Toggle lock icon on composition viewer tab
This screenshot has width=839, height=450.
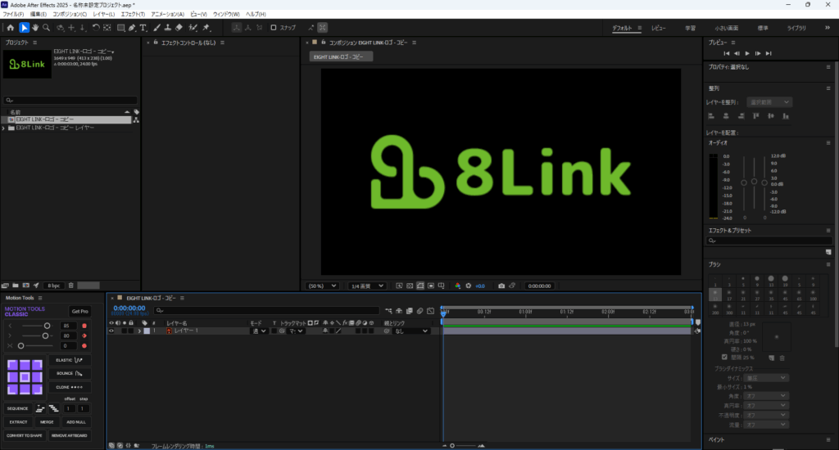coord(323,43)
